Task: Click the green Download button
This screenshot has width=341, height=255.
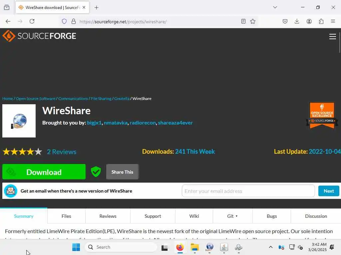Action: 44,172
